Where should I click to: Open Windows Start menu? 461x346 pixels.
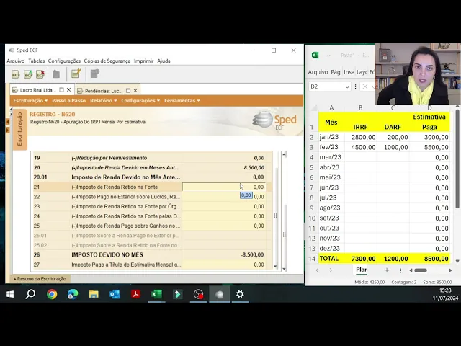tap(10, 294)
